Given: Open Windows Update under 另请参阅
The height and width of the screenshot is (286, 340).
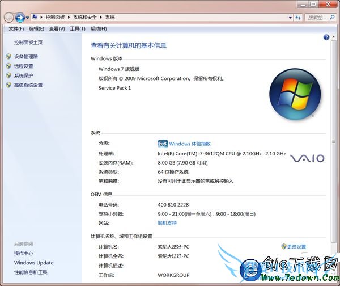Looking at the screenshot, I should (x=34, y=263).
